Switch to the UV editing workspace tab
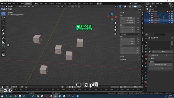This screenshot has height=98, width=174. (x=52, y=4)
